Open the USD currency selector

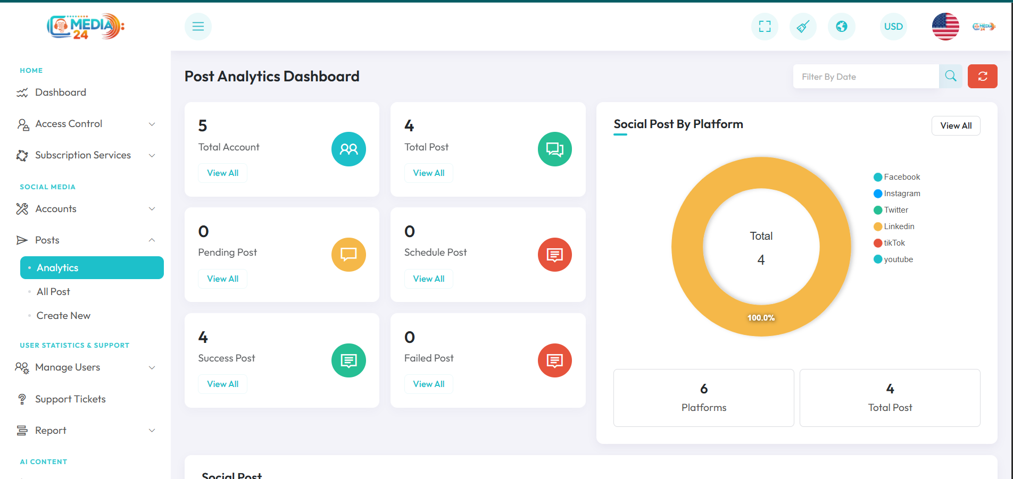point(893,27)
